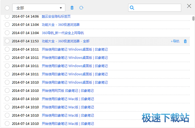This screenshot has width=195, height=128.
Task: Click the magnifier search icon
Action: click(132, 8)
